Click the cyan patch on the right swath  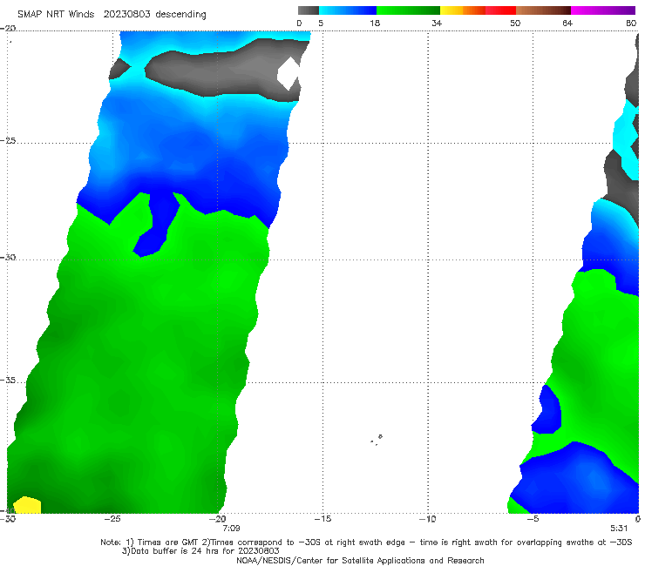pos(626,139)
